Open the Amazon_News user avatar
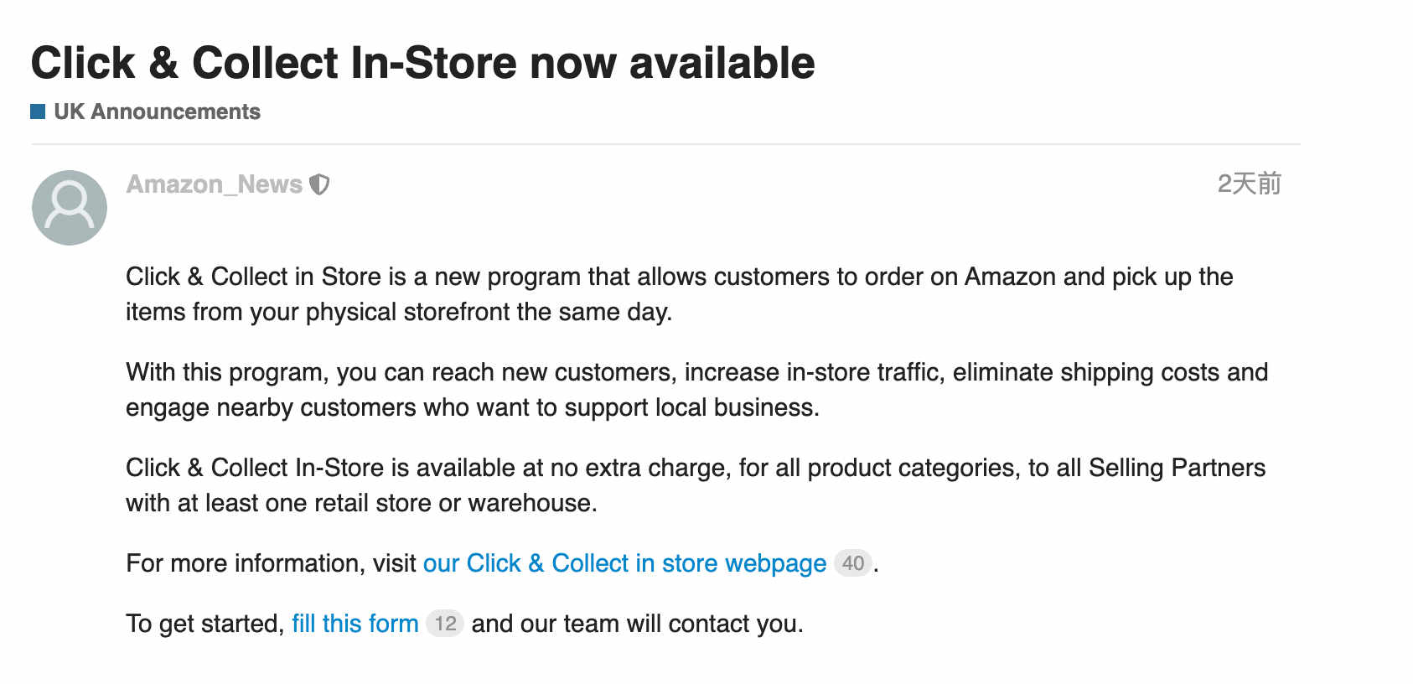 [70, 208]
